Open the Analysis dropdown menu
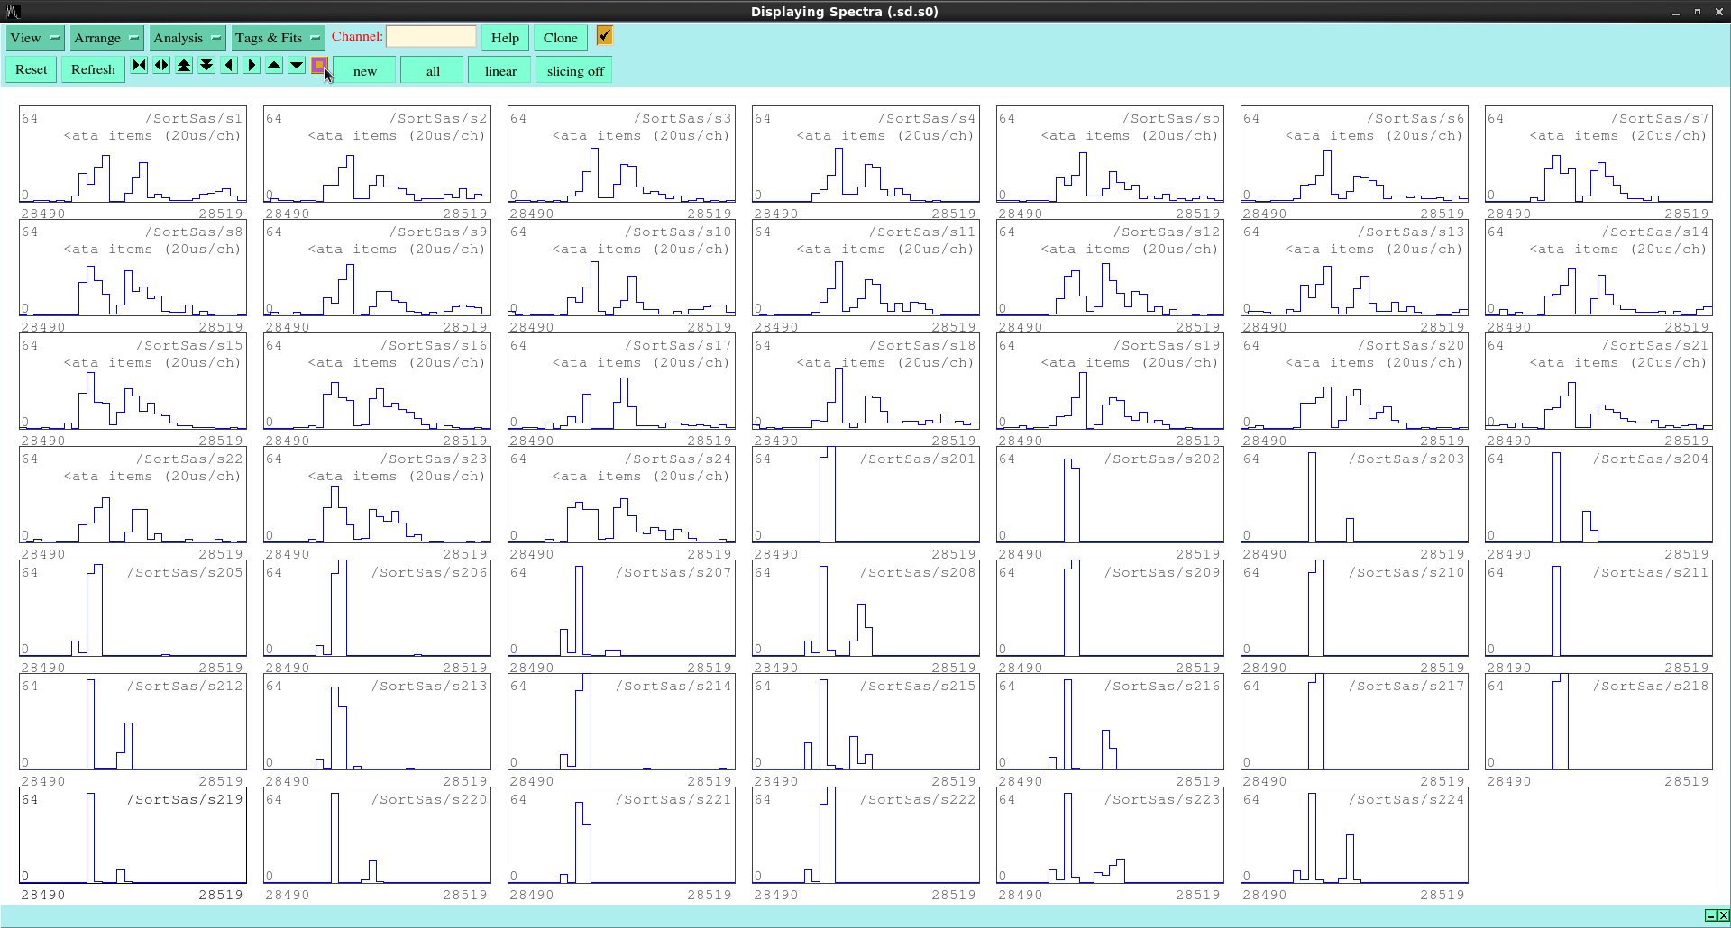1731x928 pixels. (187, 38)
